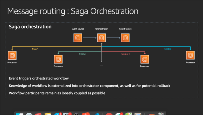This screenshot has width=203, height=115.
Task: Open the yellow Notes app in dock
Action: coord(48,114)
